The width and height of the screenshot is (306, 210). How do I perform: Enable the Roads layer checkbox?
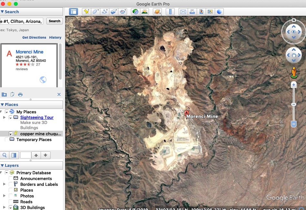pos(11,202)
